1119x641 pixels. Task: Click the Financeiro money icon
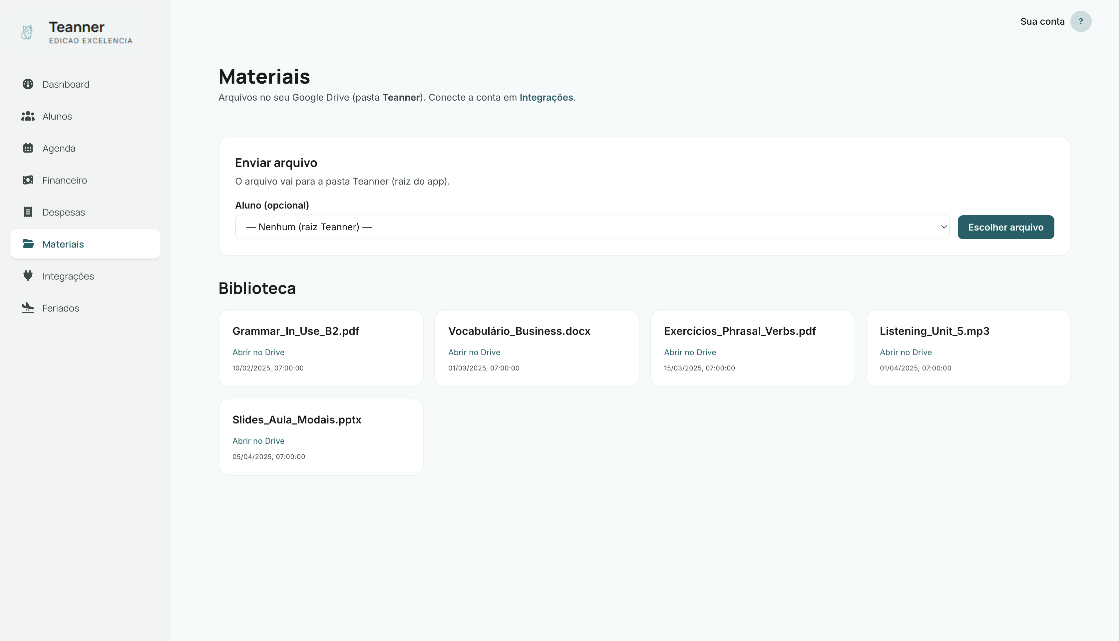tap(28, 180)
